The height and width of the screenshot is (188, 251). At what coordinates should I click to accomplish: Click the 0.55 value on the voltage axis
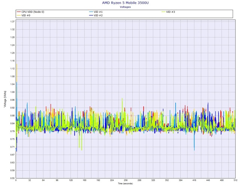pos(12,178)
